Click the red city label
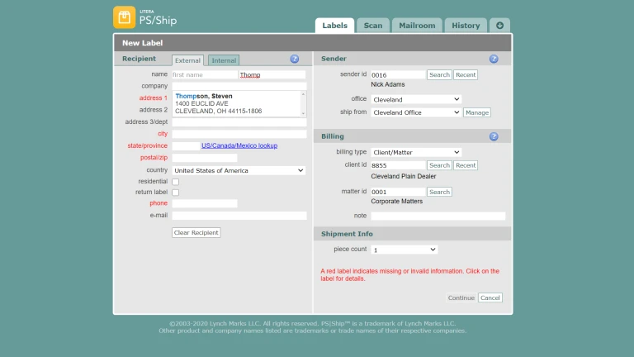 point(163,134)
